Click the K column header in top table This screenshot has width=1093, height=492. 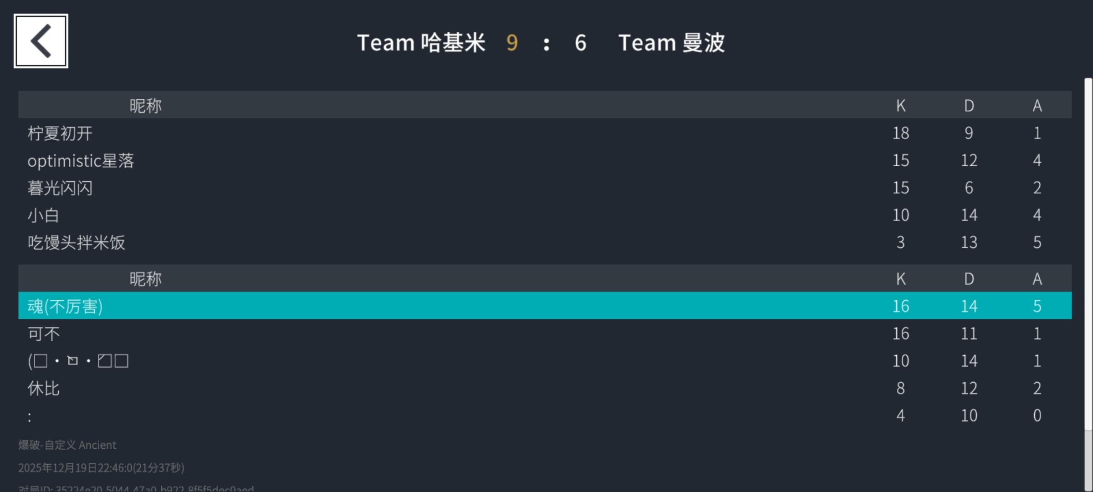(x=900, y=106)
